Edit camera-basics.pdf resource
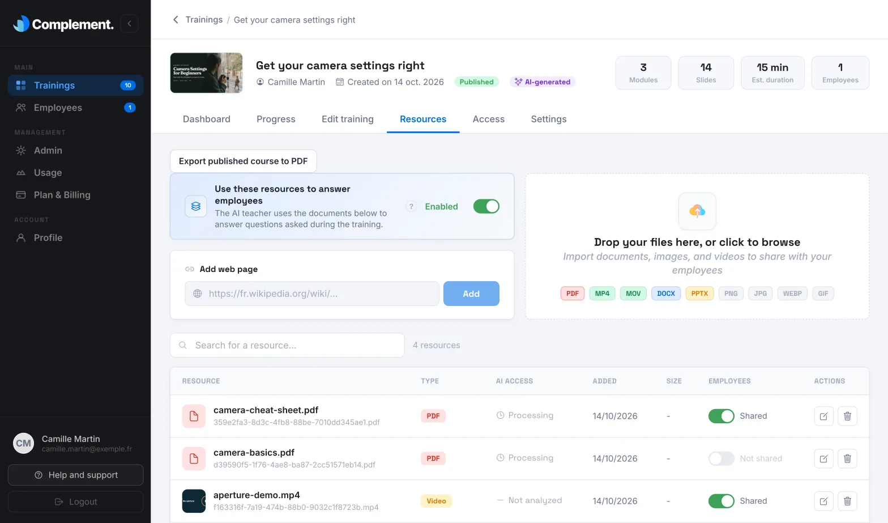The image size is (888, 523). click(823, 458)
